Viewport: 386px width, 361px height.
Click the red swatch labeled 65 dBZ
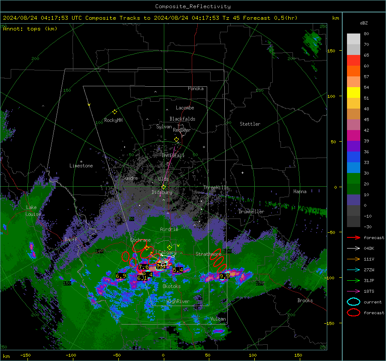click(x=353, y=60)
